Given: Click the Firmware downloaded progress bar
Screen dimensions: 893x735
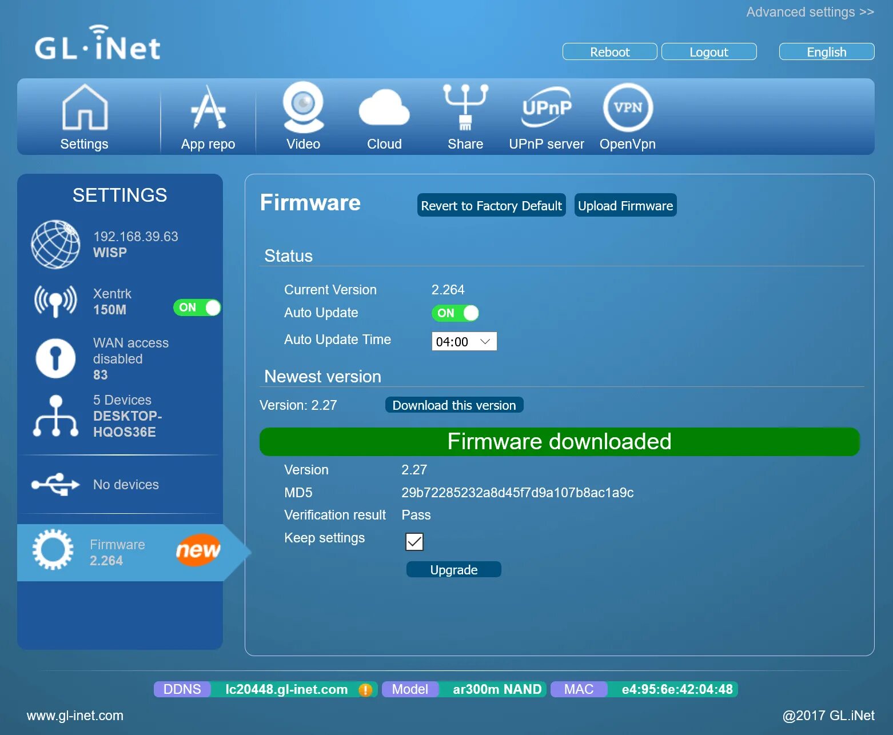Looking at the screenshot, I should tap(560, 442).
